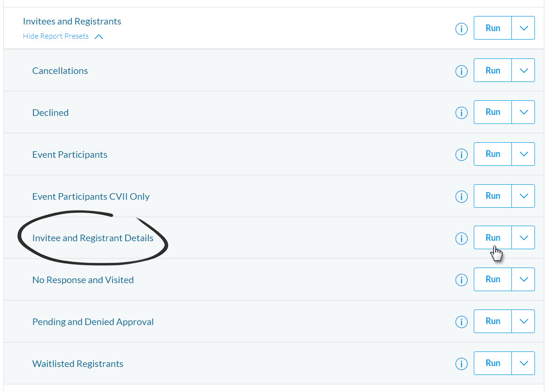The image size is (550, 391).
Task: Open the Invitees and Registrants report
Action: [x=72, y=21]
